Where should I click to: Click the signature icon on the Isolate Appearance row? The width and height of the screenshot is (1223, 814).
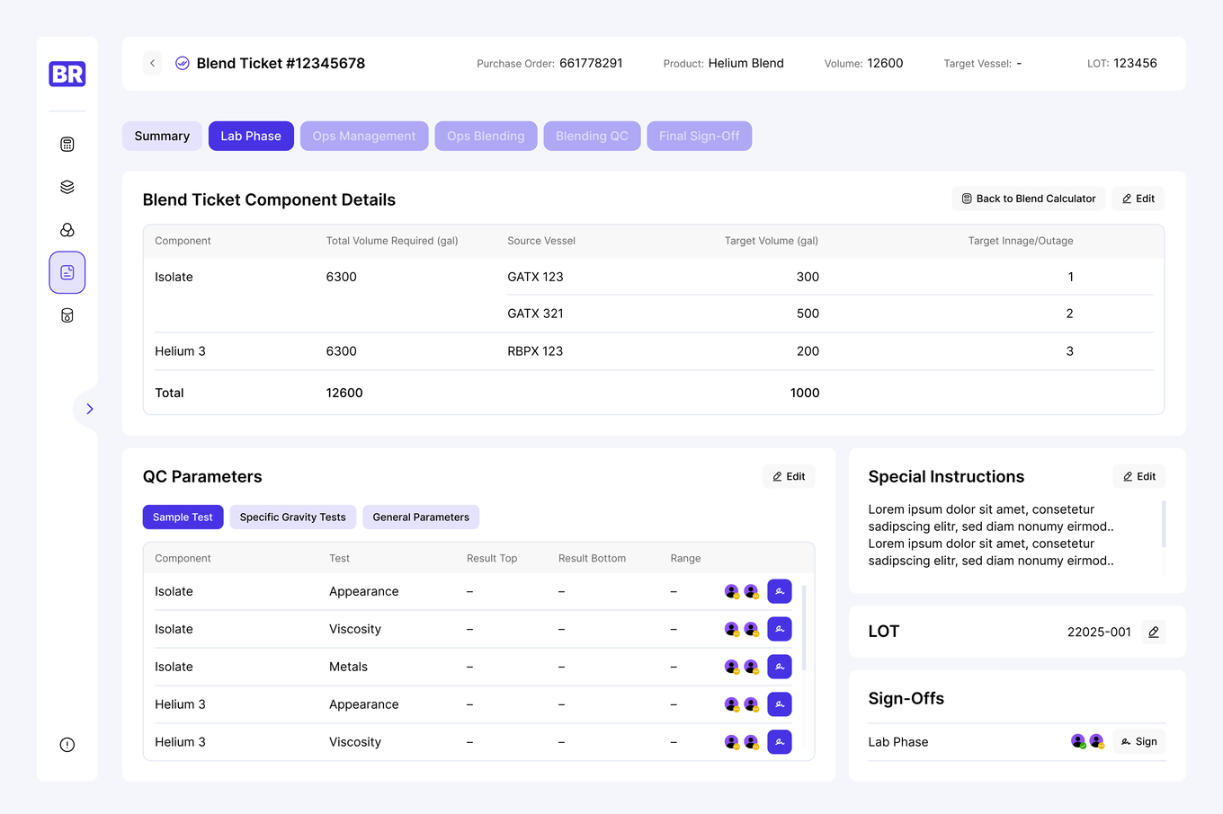pyautogui.click(x=779, y=591)
